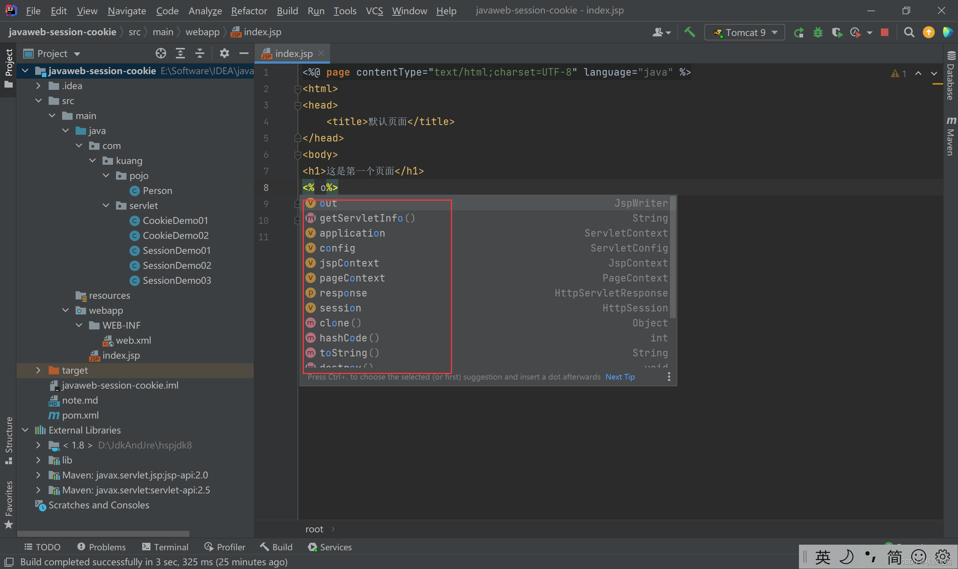
Task: Open the Services tool window
Action: point(330,547)
